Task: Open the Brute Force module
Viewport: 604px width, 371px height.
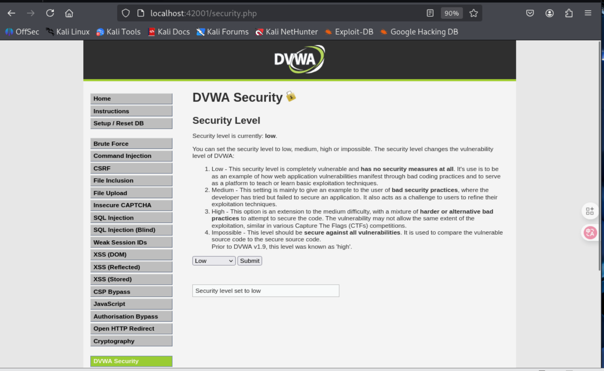Action: [131, 143]
